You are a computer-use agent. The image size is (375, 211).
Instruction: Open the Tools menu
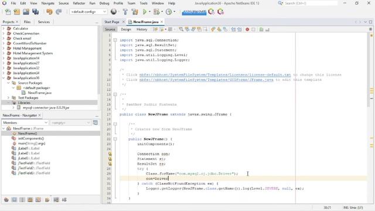[144, 4]
